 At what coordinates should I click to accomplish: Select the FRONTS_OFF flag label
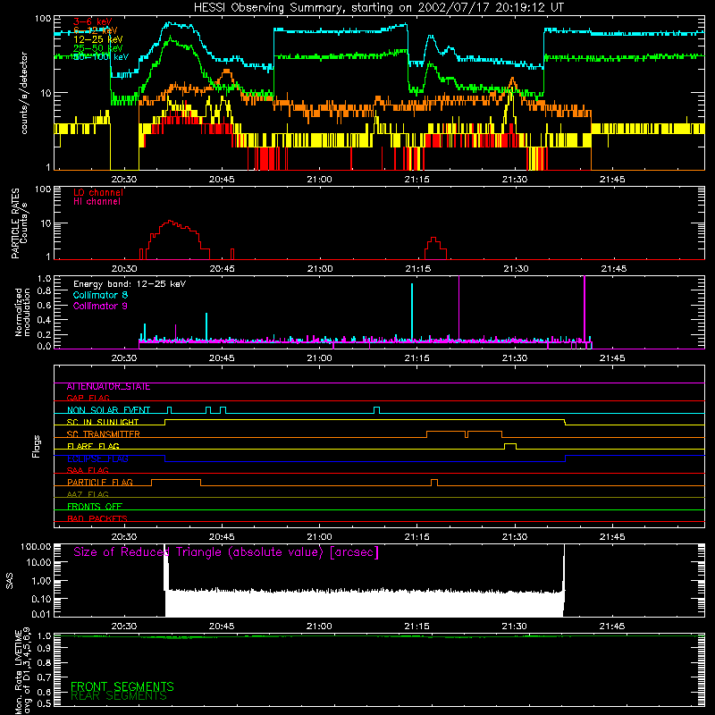[x=95, y=507]
